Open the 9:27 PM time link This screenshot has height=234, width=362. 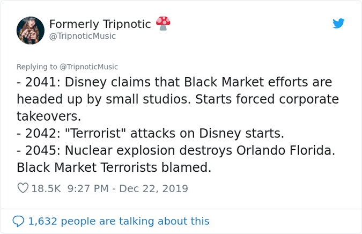pos(90,188)
